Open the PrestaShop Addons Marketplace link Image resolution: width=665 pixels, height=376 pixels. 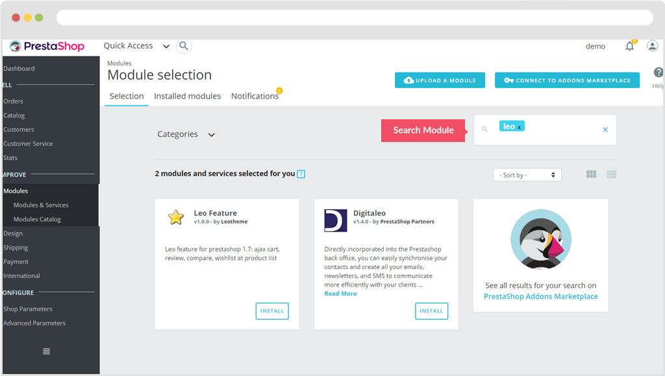point(541,296)
